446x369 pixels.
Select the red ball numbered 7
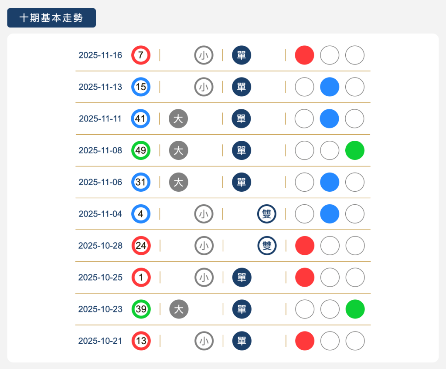(x=140, y=55)
